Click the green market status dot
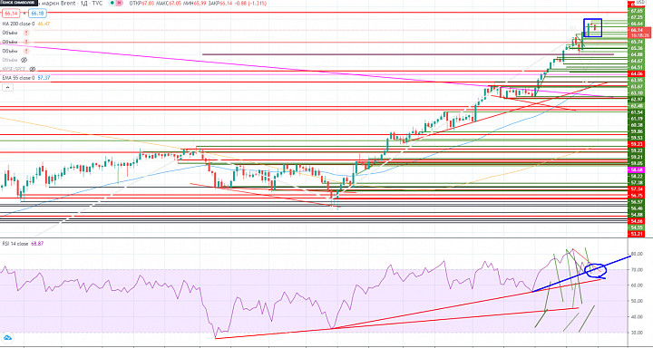 112,3
